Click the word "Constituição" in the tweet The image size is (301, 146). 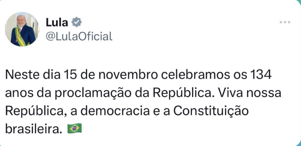pos(211,112)
